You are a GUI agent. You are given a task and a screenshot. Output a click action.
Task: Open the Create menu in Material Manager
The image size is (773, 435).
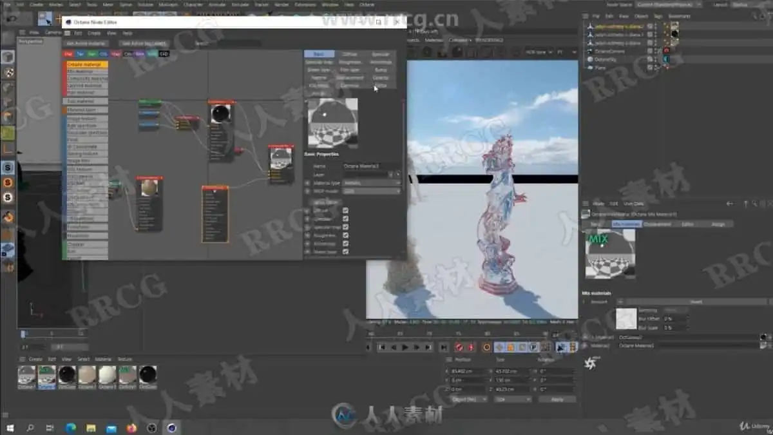tap(35, 359)
